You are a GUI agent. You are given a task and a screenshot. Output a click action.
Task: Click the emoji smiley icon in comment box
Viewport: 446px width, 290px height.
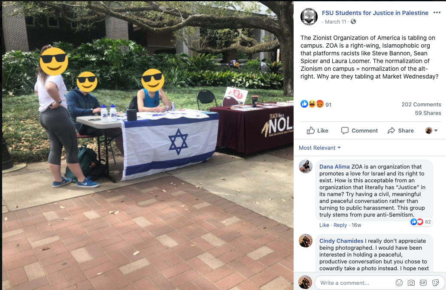(399, 283)
